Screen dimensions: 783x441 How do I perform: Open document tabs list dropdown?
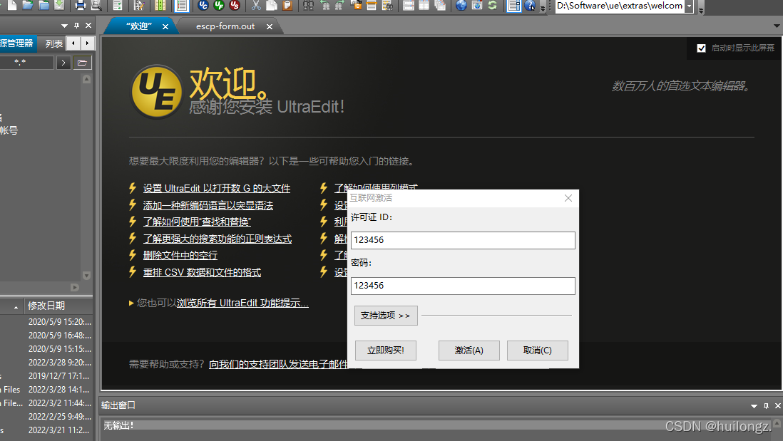(777, 26)
